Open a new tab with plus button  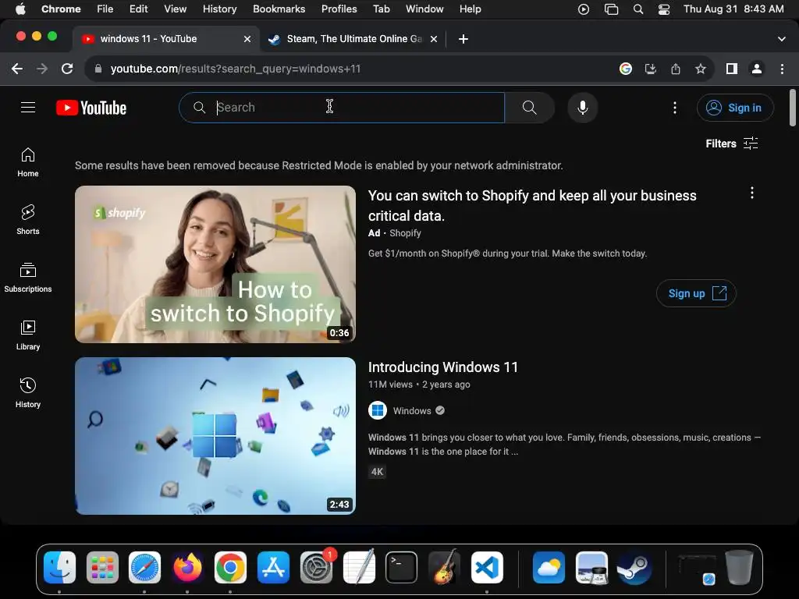463,39
